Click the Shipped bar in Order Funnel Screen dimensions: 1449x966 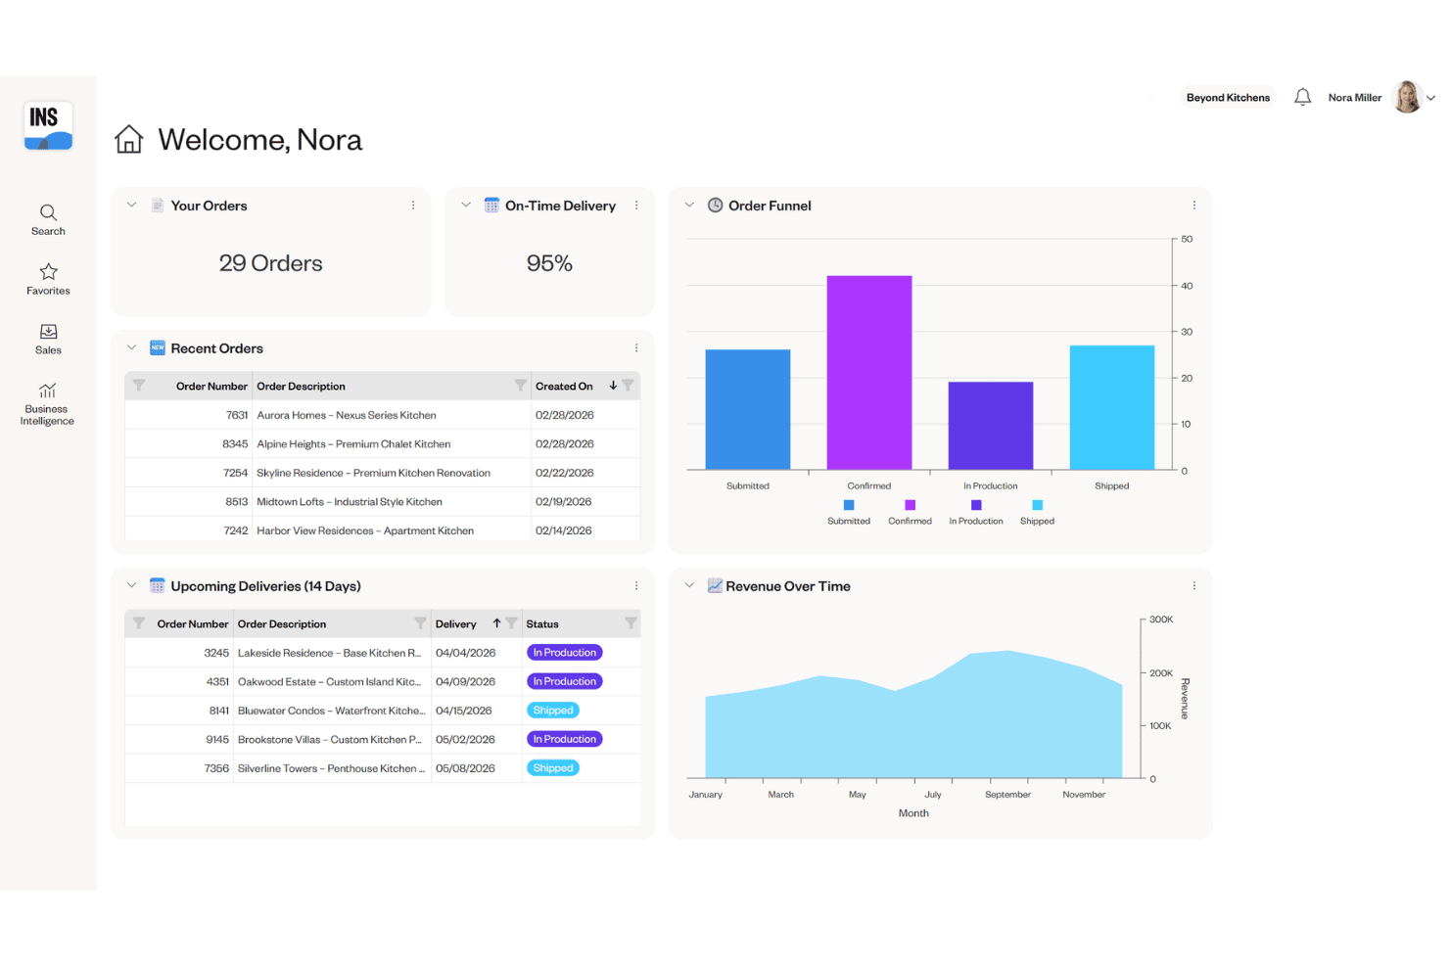tap(1112, 408)
